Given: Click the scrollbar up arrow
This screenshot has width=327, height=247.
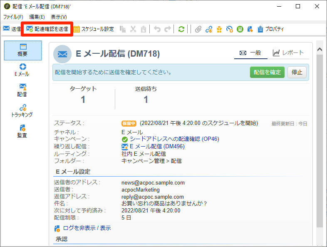Looking at the screenshot, I should click(x=320, y=49).
